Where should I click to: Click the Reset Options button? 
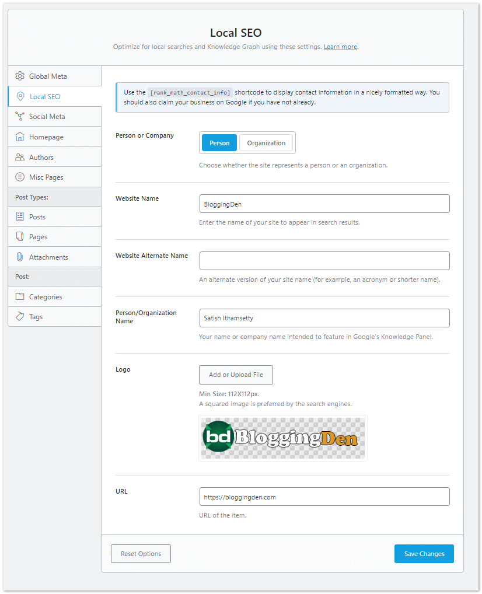point(141,554)
